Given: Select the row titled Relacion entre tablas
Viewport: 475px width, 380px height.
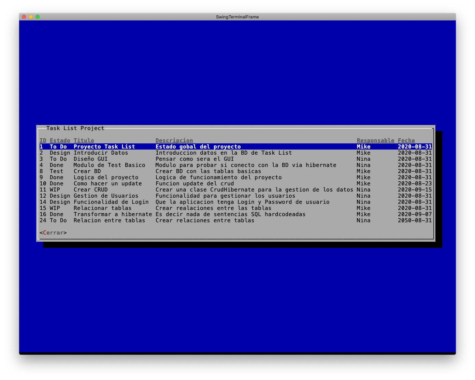Looking at the screenshot, I should [x=236, y=221].
